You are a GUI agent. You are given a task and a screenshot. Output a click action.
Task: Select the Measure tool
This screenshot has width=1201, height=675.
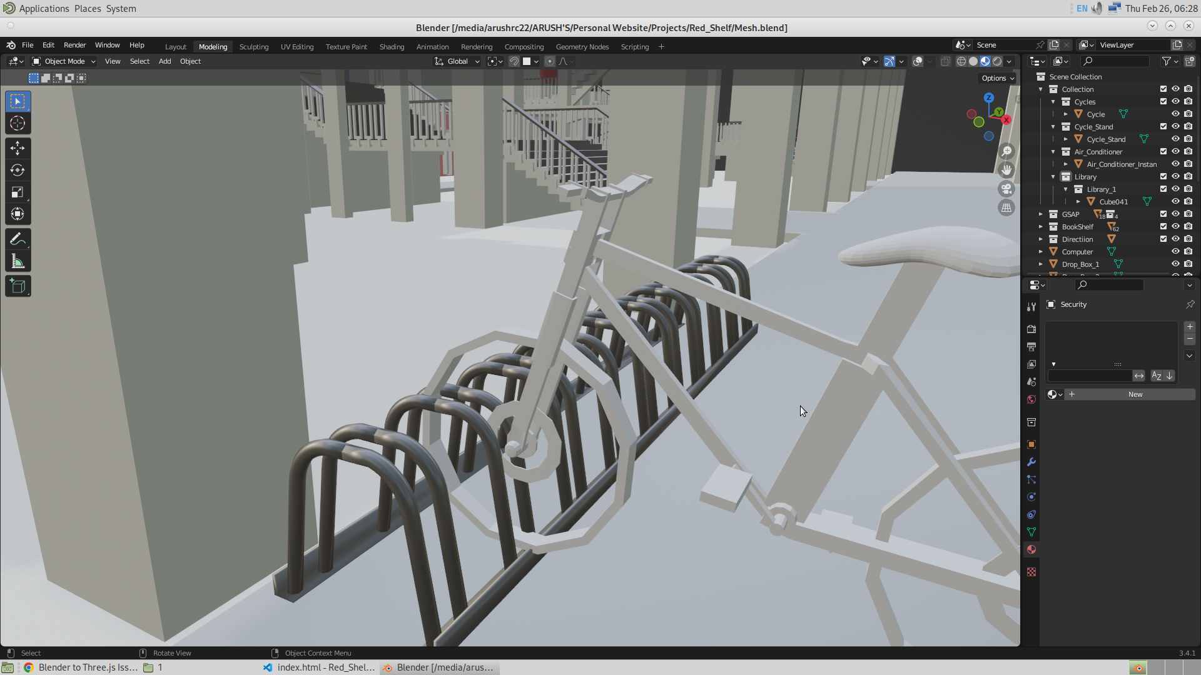(x=18, y=261)
